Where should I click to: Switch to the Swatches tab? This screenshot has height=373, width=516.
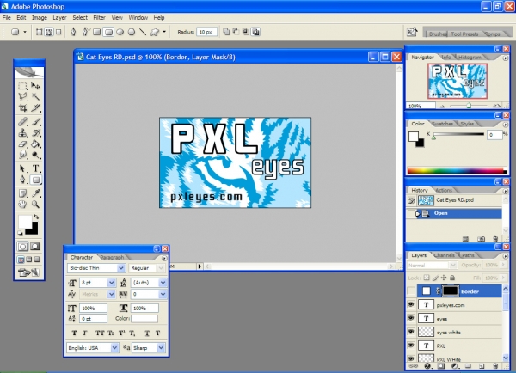(442, 124)
